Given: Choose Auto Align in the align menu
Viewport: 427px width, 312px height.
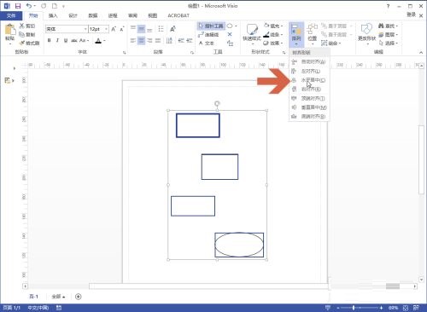Looking at the screenshot, I should pos(309,61).
